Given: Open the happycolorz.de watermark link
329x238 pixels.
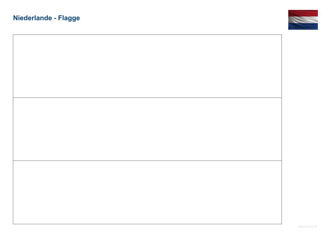Looking at the screenshot, I should [x=307, y=226].
